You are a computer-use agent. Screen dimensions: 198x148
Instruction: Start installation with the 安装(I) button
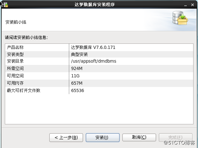coord(103,137)
